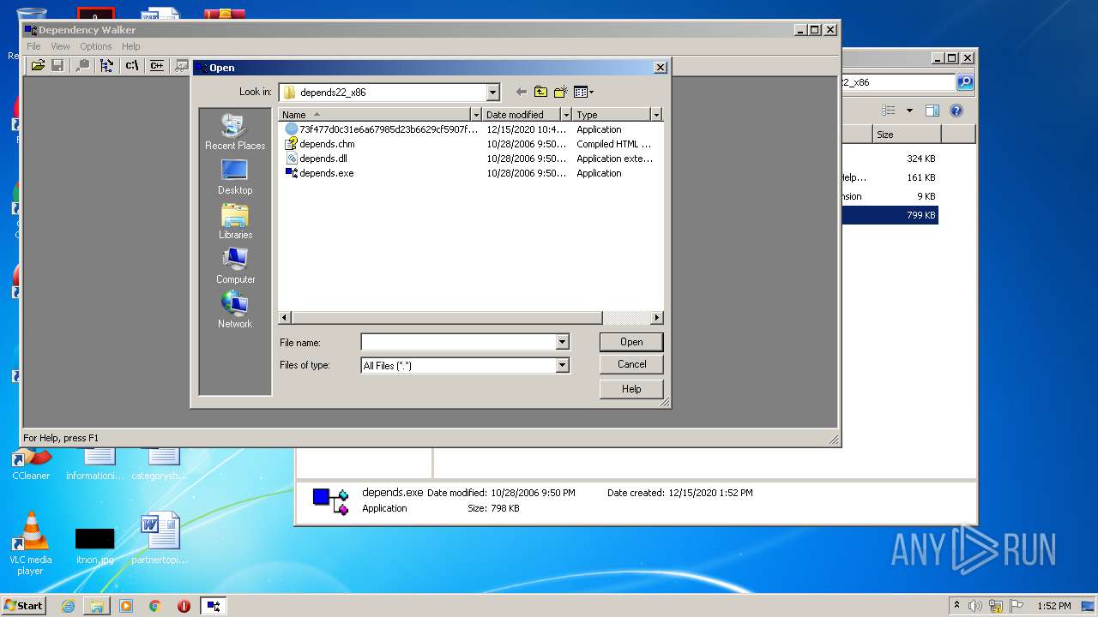
Task: Select Network in the places bar
Action: click(x=235, y=310)
